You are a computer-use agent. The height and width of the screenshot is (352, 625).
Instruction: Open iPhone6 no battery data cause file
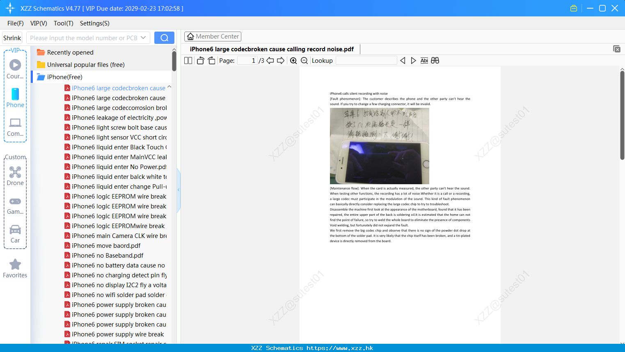115,265
